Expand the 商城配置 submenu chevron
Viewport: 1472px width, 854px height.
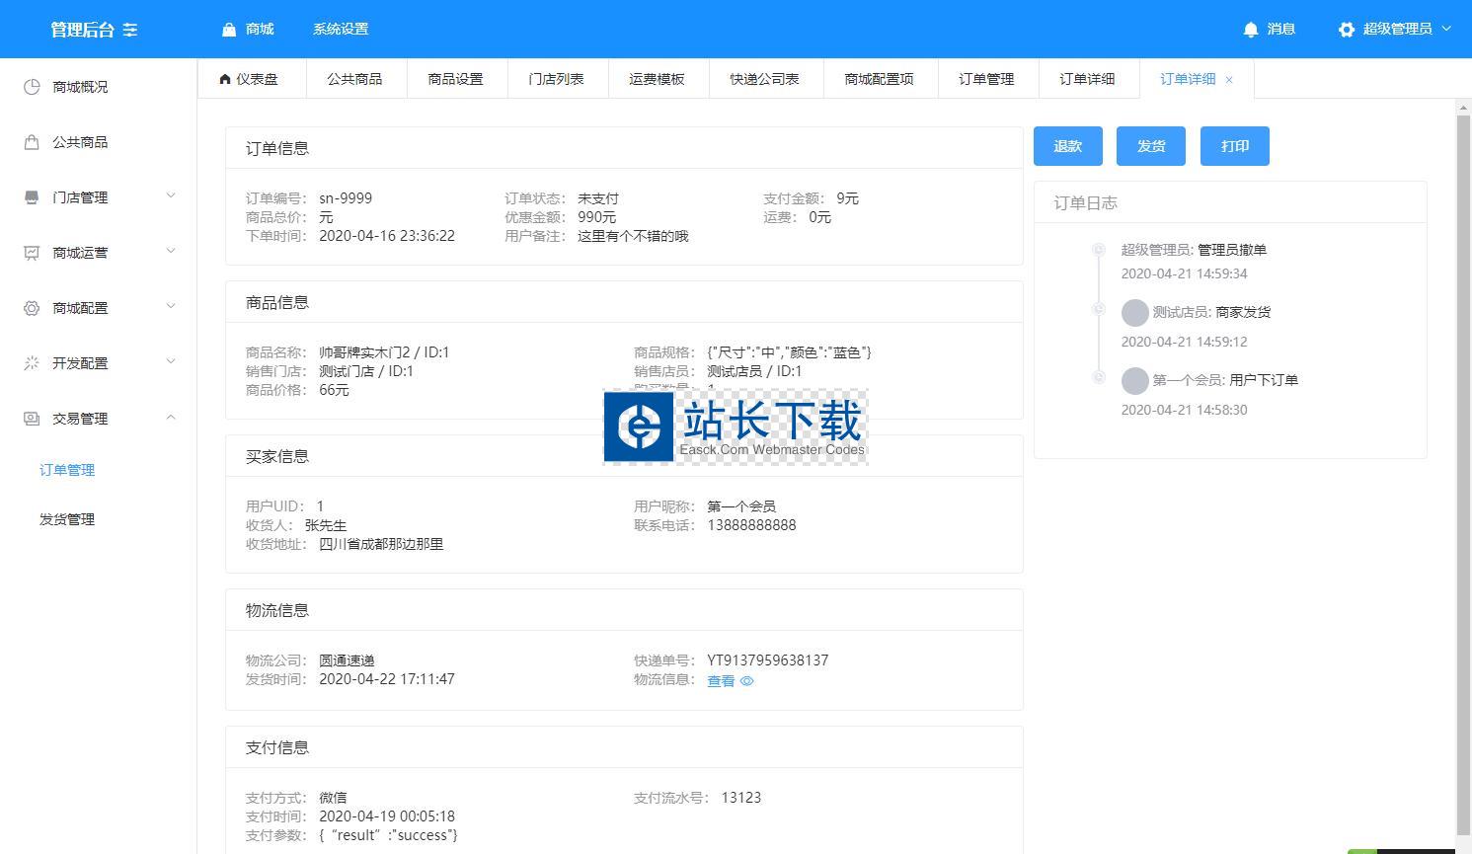coord(171,306)
